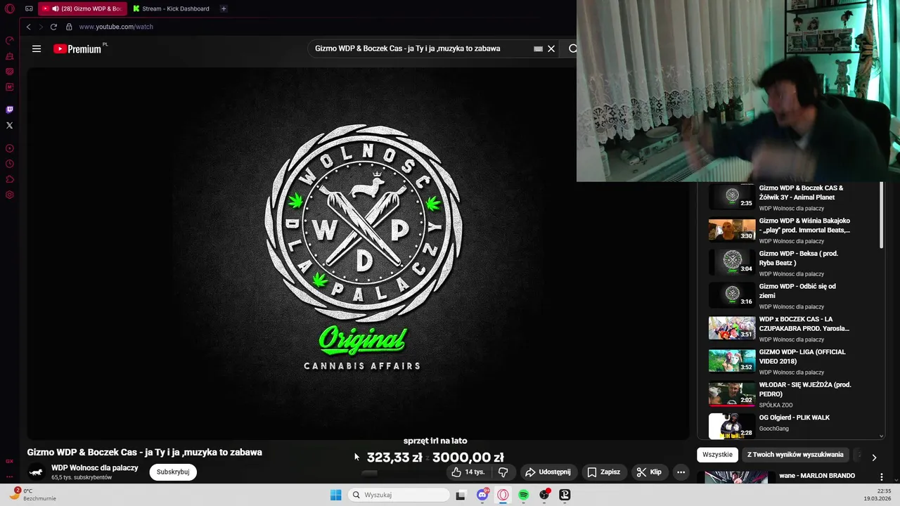This screenshot has width=900, height=506.
Task: Select the Wszystkie filter chip
Action: pos(717,455)
